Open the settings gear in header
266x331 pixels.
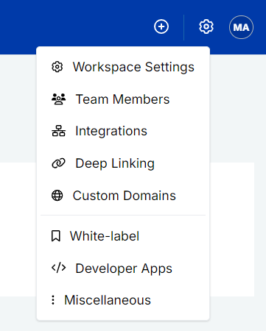206,26
